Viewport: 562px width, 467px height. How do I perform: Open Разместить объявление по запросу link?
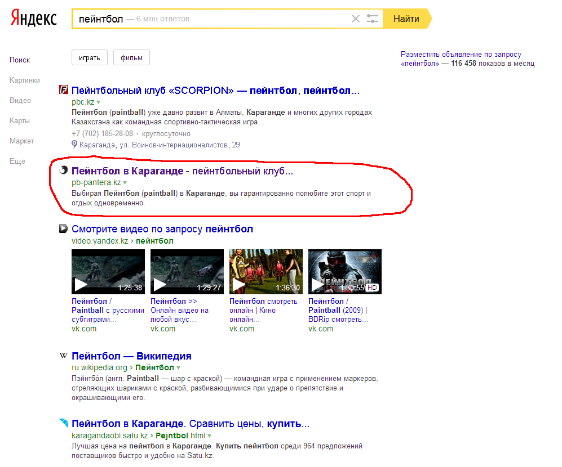(x=461, y=59)
